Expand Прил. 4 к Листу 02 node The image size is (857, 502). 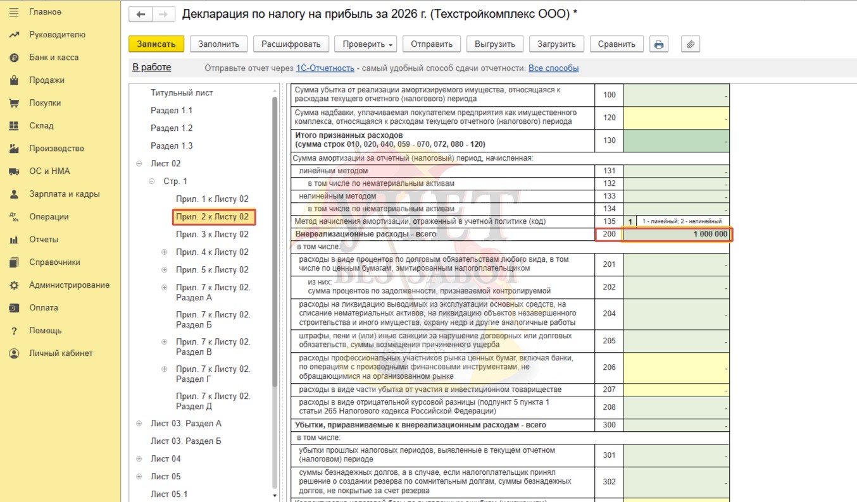click(165, 252)
